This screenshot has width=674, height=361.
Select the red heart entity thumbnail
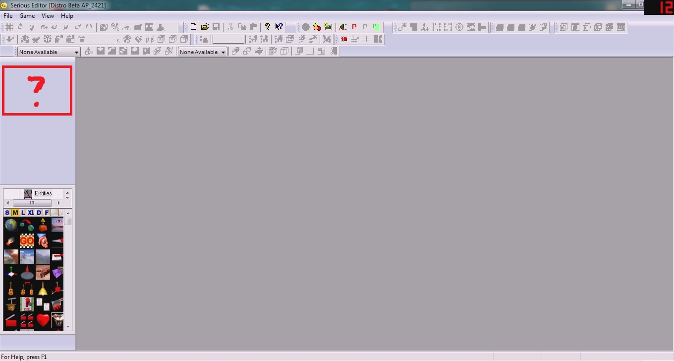click(x=43, y=320)
